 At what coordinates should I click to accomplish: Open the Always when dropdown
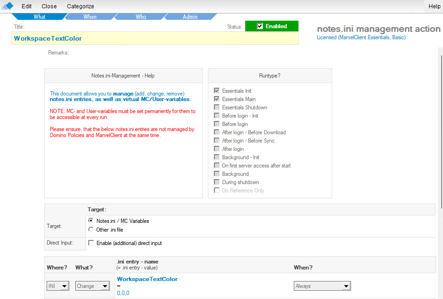coord(322,286)
